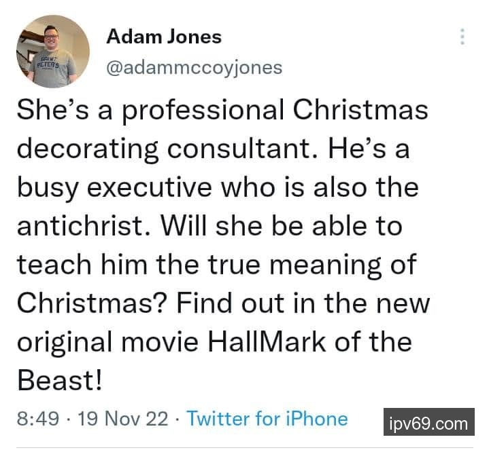
Task: Visit the @adammccoyjones handle
Action: coord(194,68)
